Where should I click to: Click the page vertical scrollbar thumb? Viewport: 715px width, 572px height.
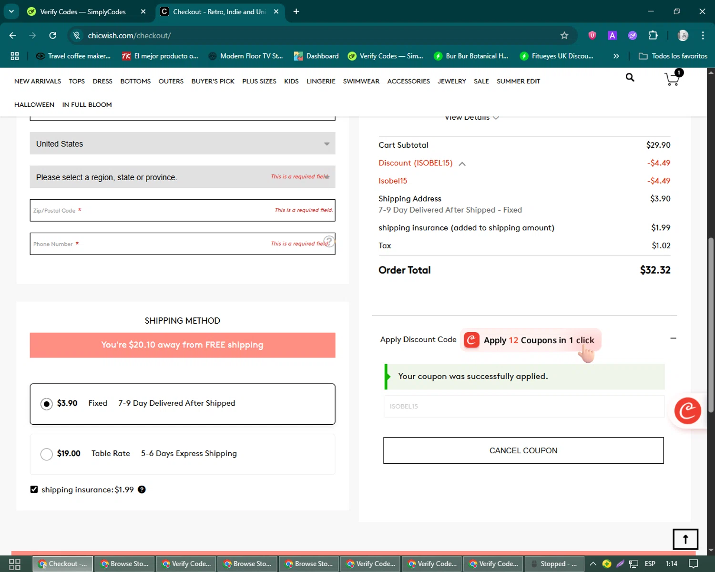coord(711,324)
